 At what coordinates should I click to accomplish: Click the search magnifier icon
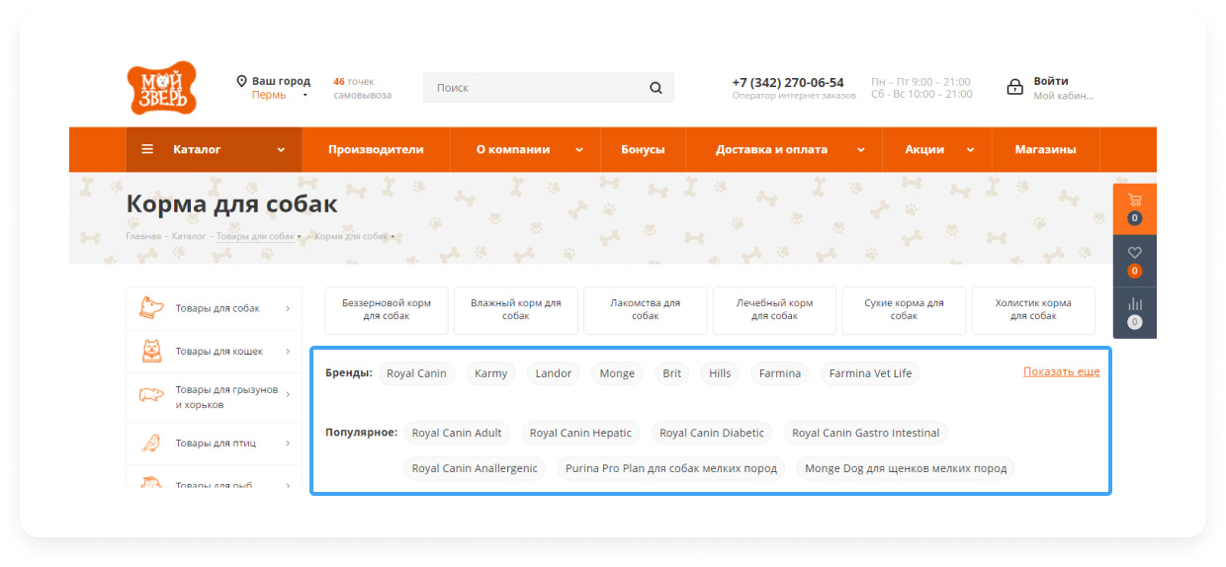[x=656, y=88]
